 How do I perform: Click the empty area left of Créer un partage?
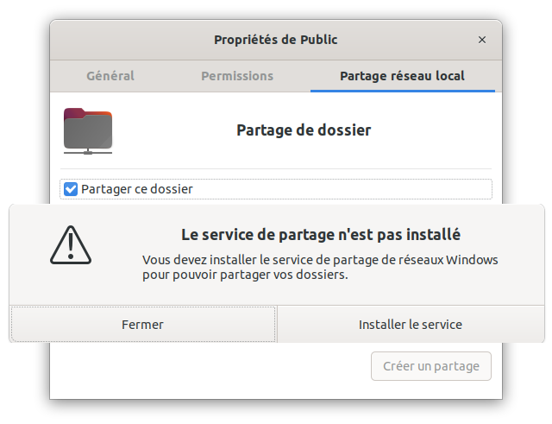point(211,366)
